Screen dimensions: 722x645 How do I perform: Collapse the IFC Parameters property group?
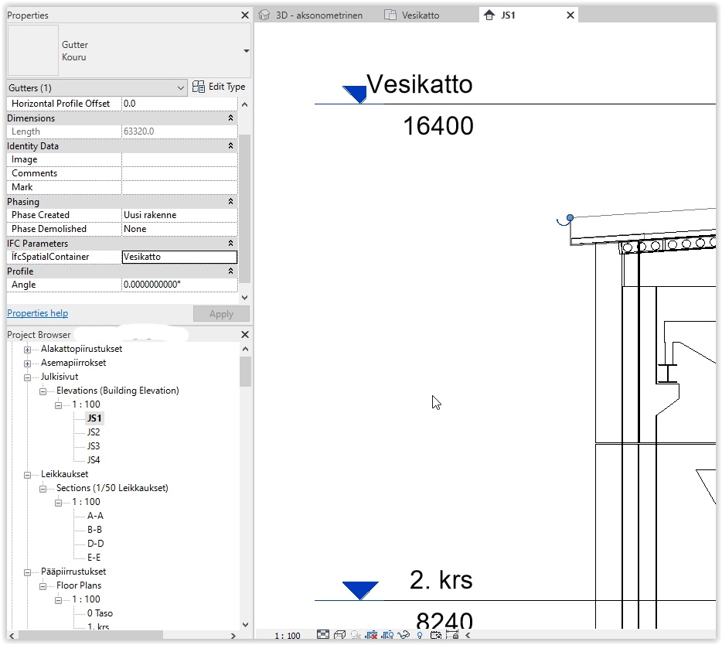click(230, 244)
